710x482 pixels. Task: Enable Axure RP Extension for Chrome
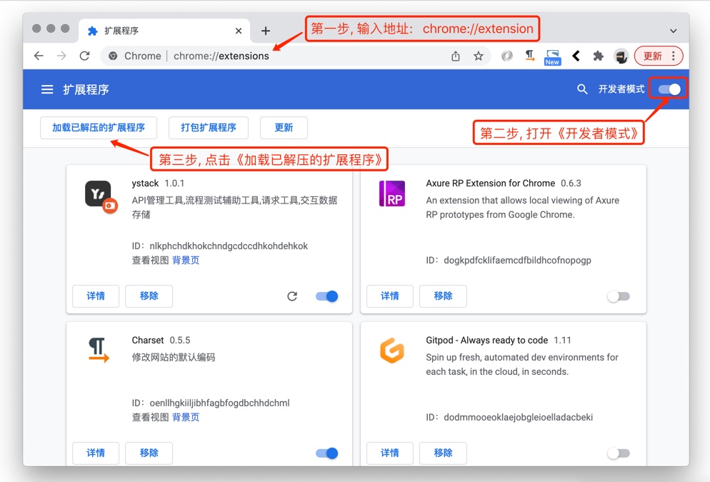tap(619, 296)
